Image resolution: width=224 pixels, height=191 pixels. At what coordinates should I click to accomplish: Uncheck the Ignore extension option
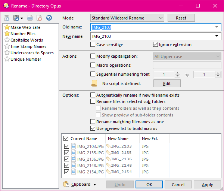[155, 45]
